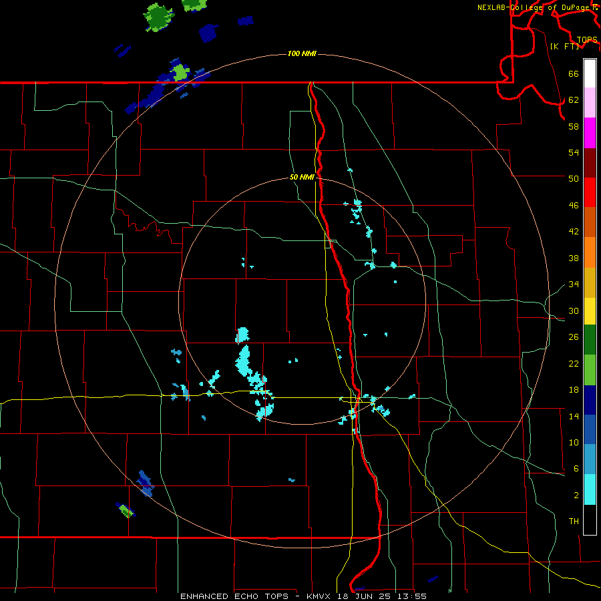Viewport: 601px width, 601px height.
Task: Click the 46 value on the legend
Action: (x=574, y=206)
